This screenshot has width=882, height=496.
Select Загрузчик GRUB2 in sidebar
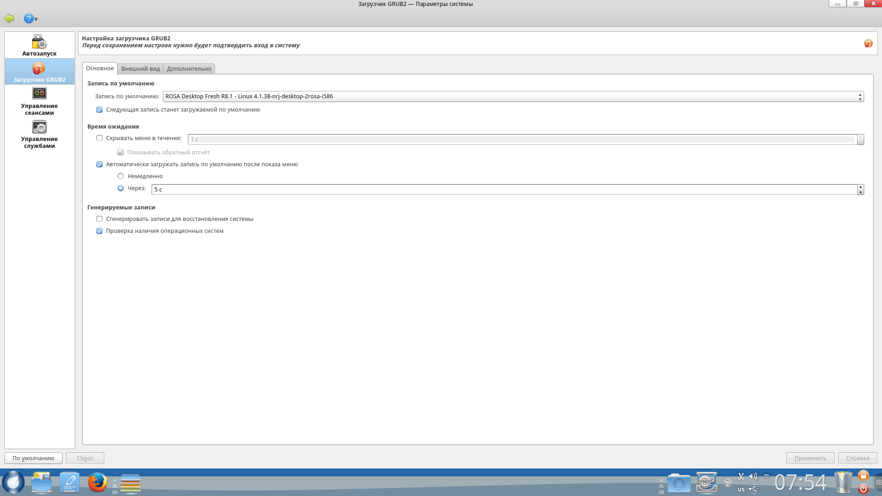(39, 72)
